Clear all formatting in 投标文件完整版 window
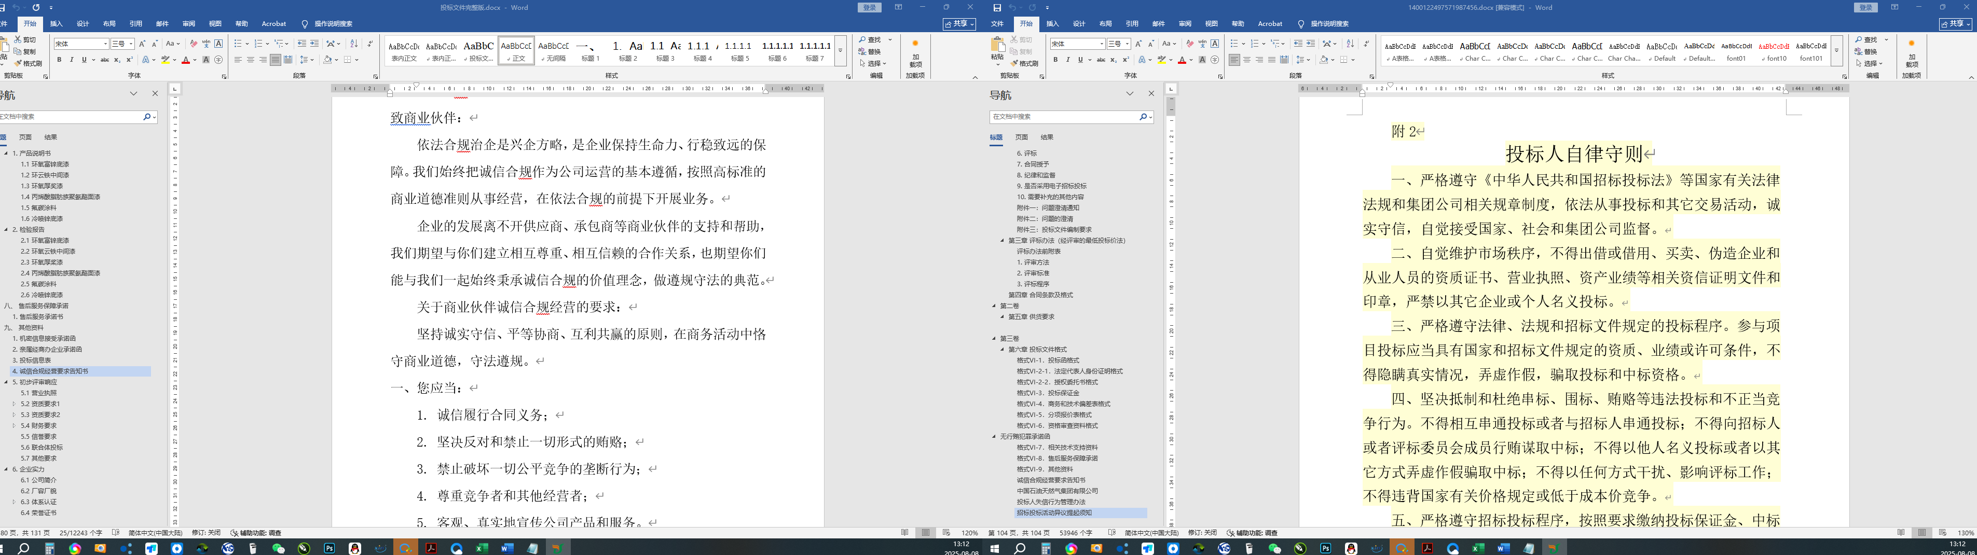Image resolution: width=1977 pixels, height=555 pixels. click(194, 44)
